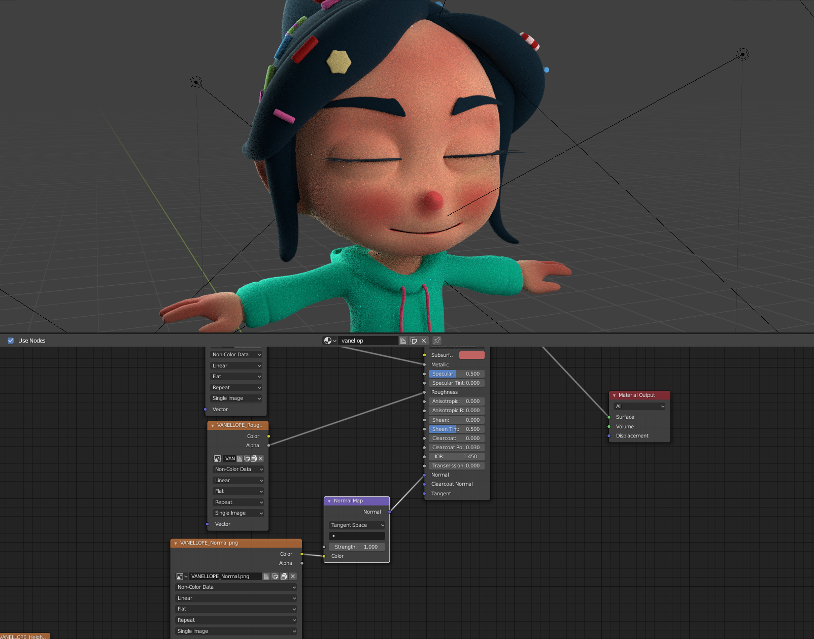Click the Clearcoat Ro 0.030 slider
The height and width of the screenshot is (639, 814).
[x=457, y=448]
